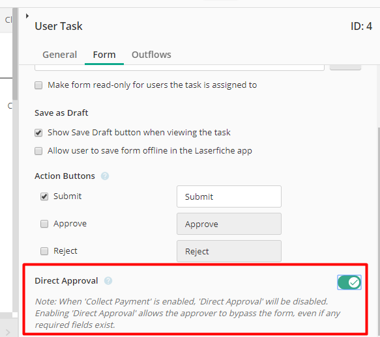Click the gray button beside top input

tap(345, 68)
